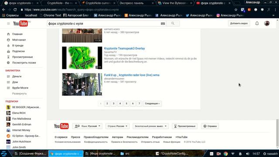Image resolution: width=279 pixels, height=157 pixels.
Task: Open the footer О сервисе link
Action: tap(61, 137)
